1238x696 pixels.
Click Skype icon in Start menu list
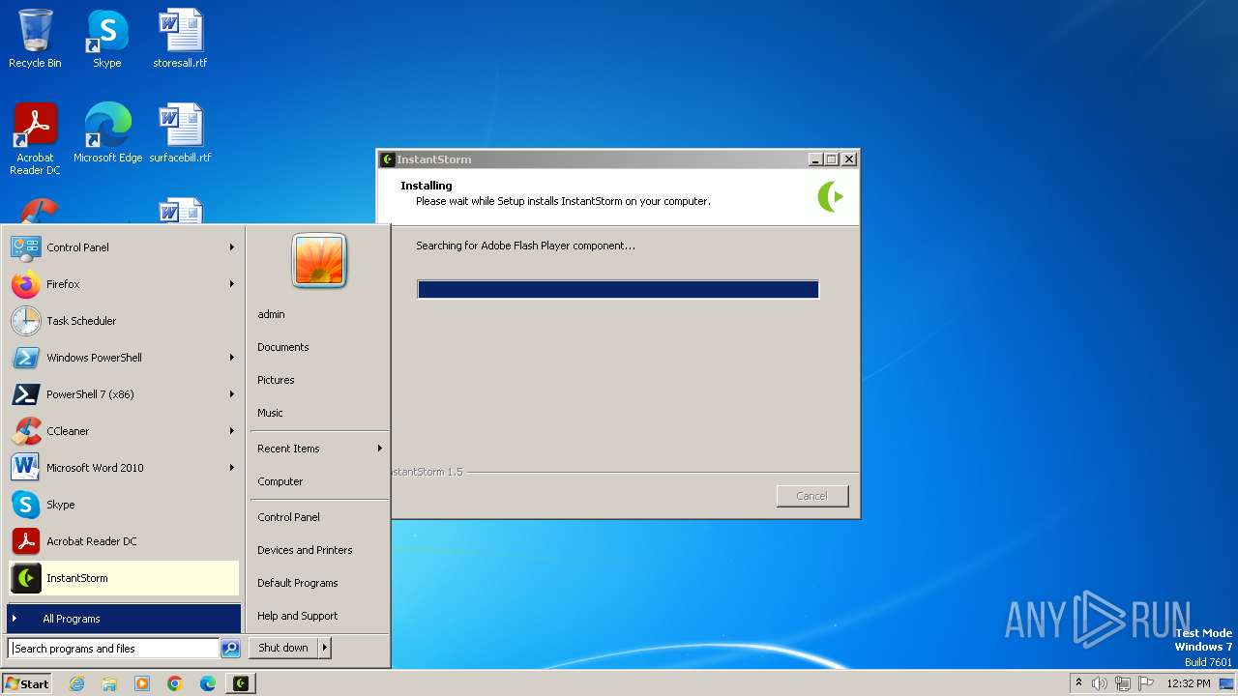26,505
